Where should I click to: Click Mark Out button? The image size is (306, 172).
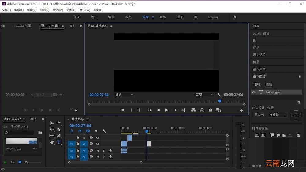139,110
